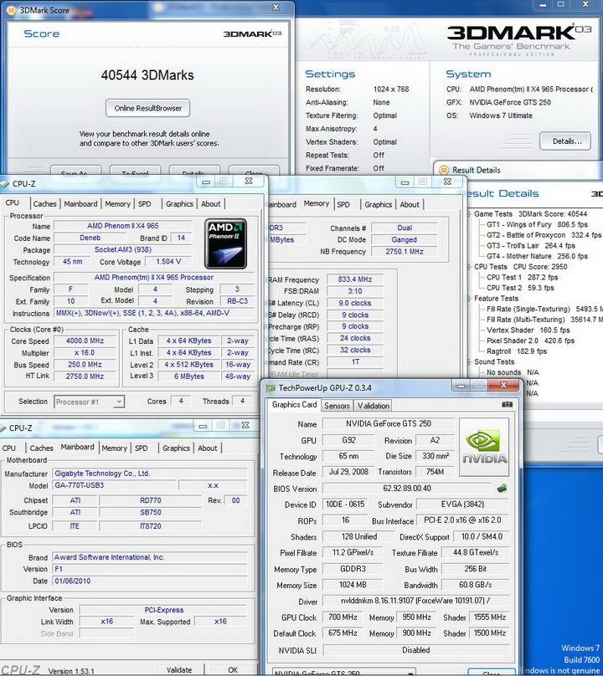
Task: Open the Validation tab in GPU-Z
Action: [x=374, y=406]
